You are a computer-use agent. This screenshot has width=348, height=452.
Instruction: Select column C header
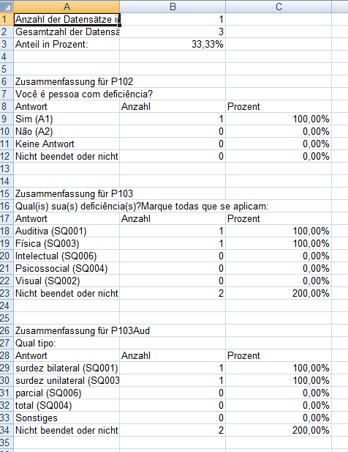click(279, 7)
